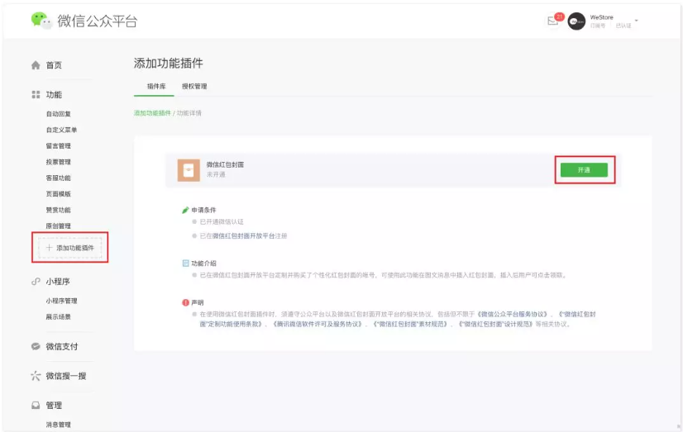Open 投票管理 in sidebar
This screenshot has width=683, height=432.
(x=59, y=162)
